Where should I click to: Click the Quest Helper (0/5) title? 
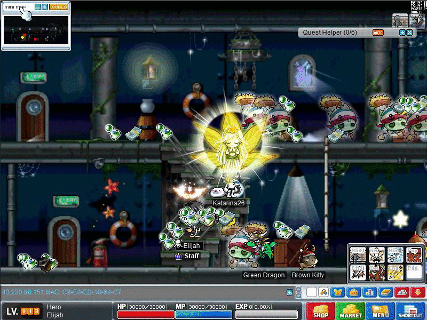click(330, 33)
